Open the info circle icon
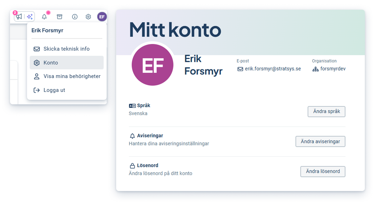The width and height of the screenshot is (375, 208). [75, 17]
